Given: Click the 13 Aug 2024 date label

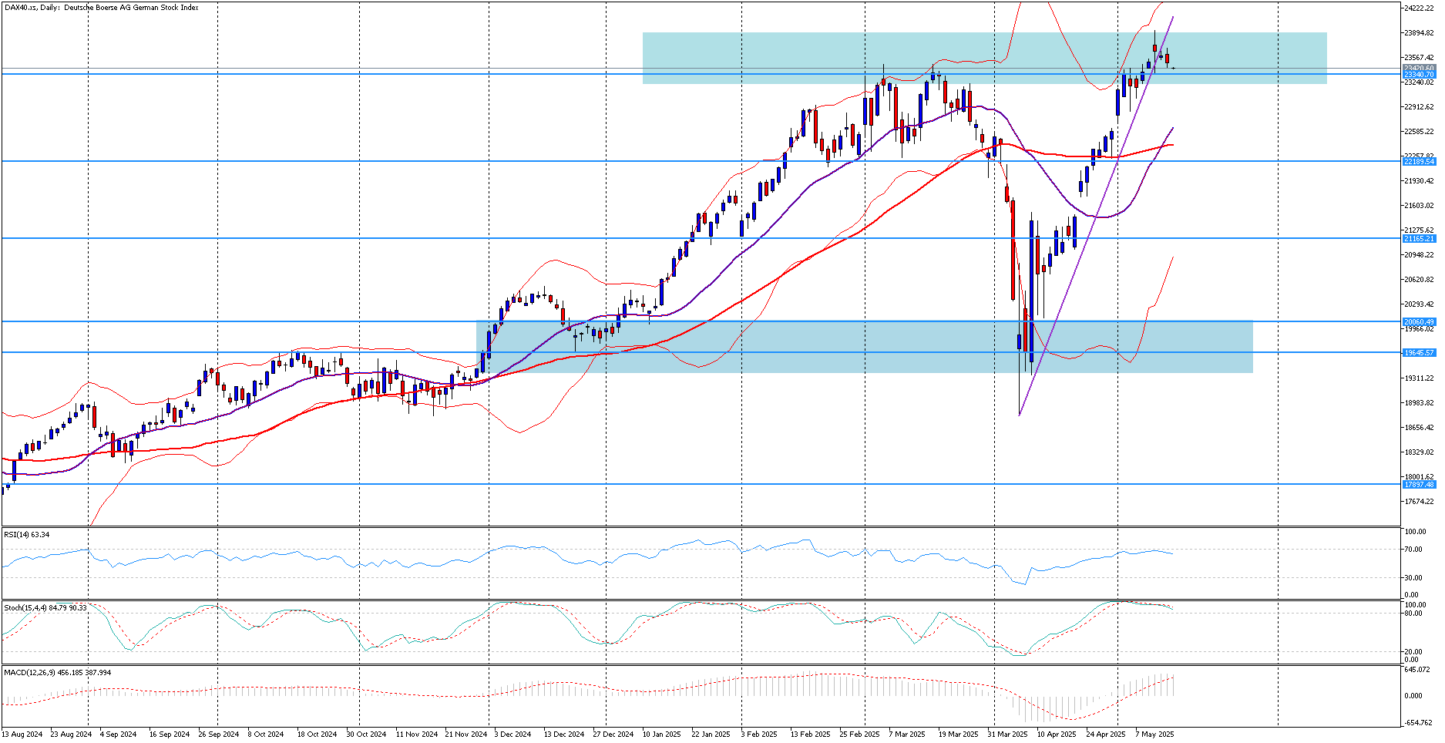Looking at the screenshot, I should coord(22,735).
